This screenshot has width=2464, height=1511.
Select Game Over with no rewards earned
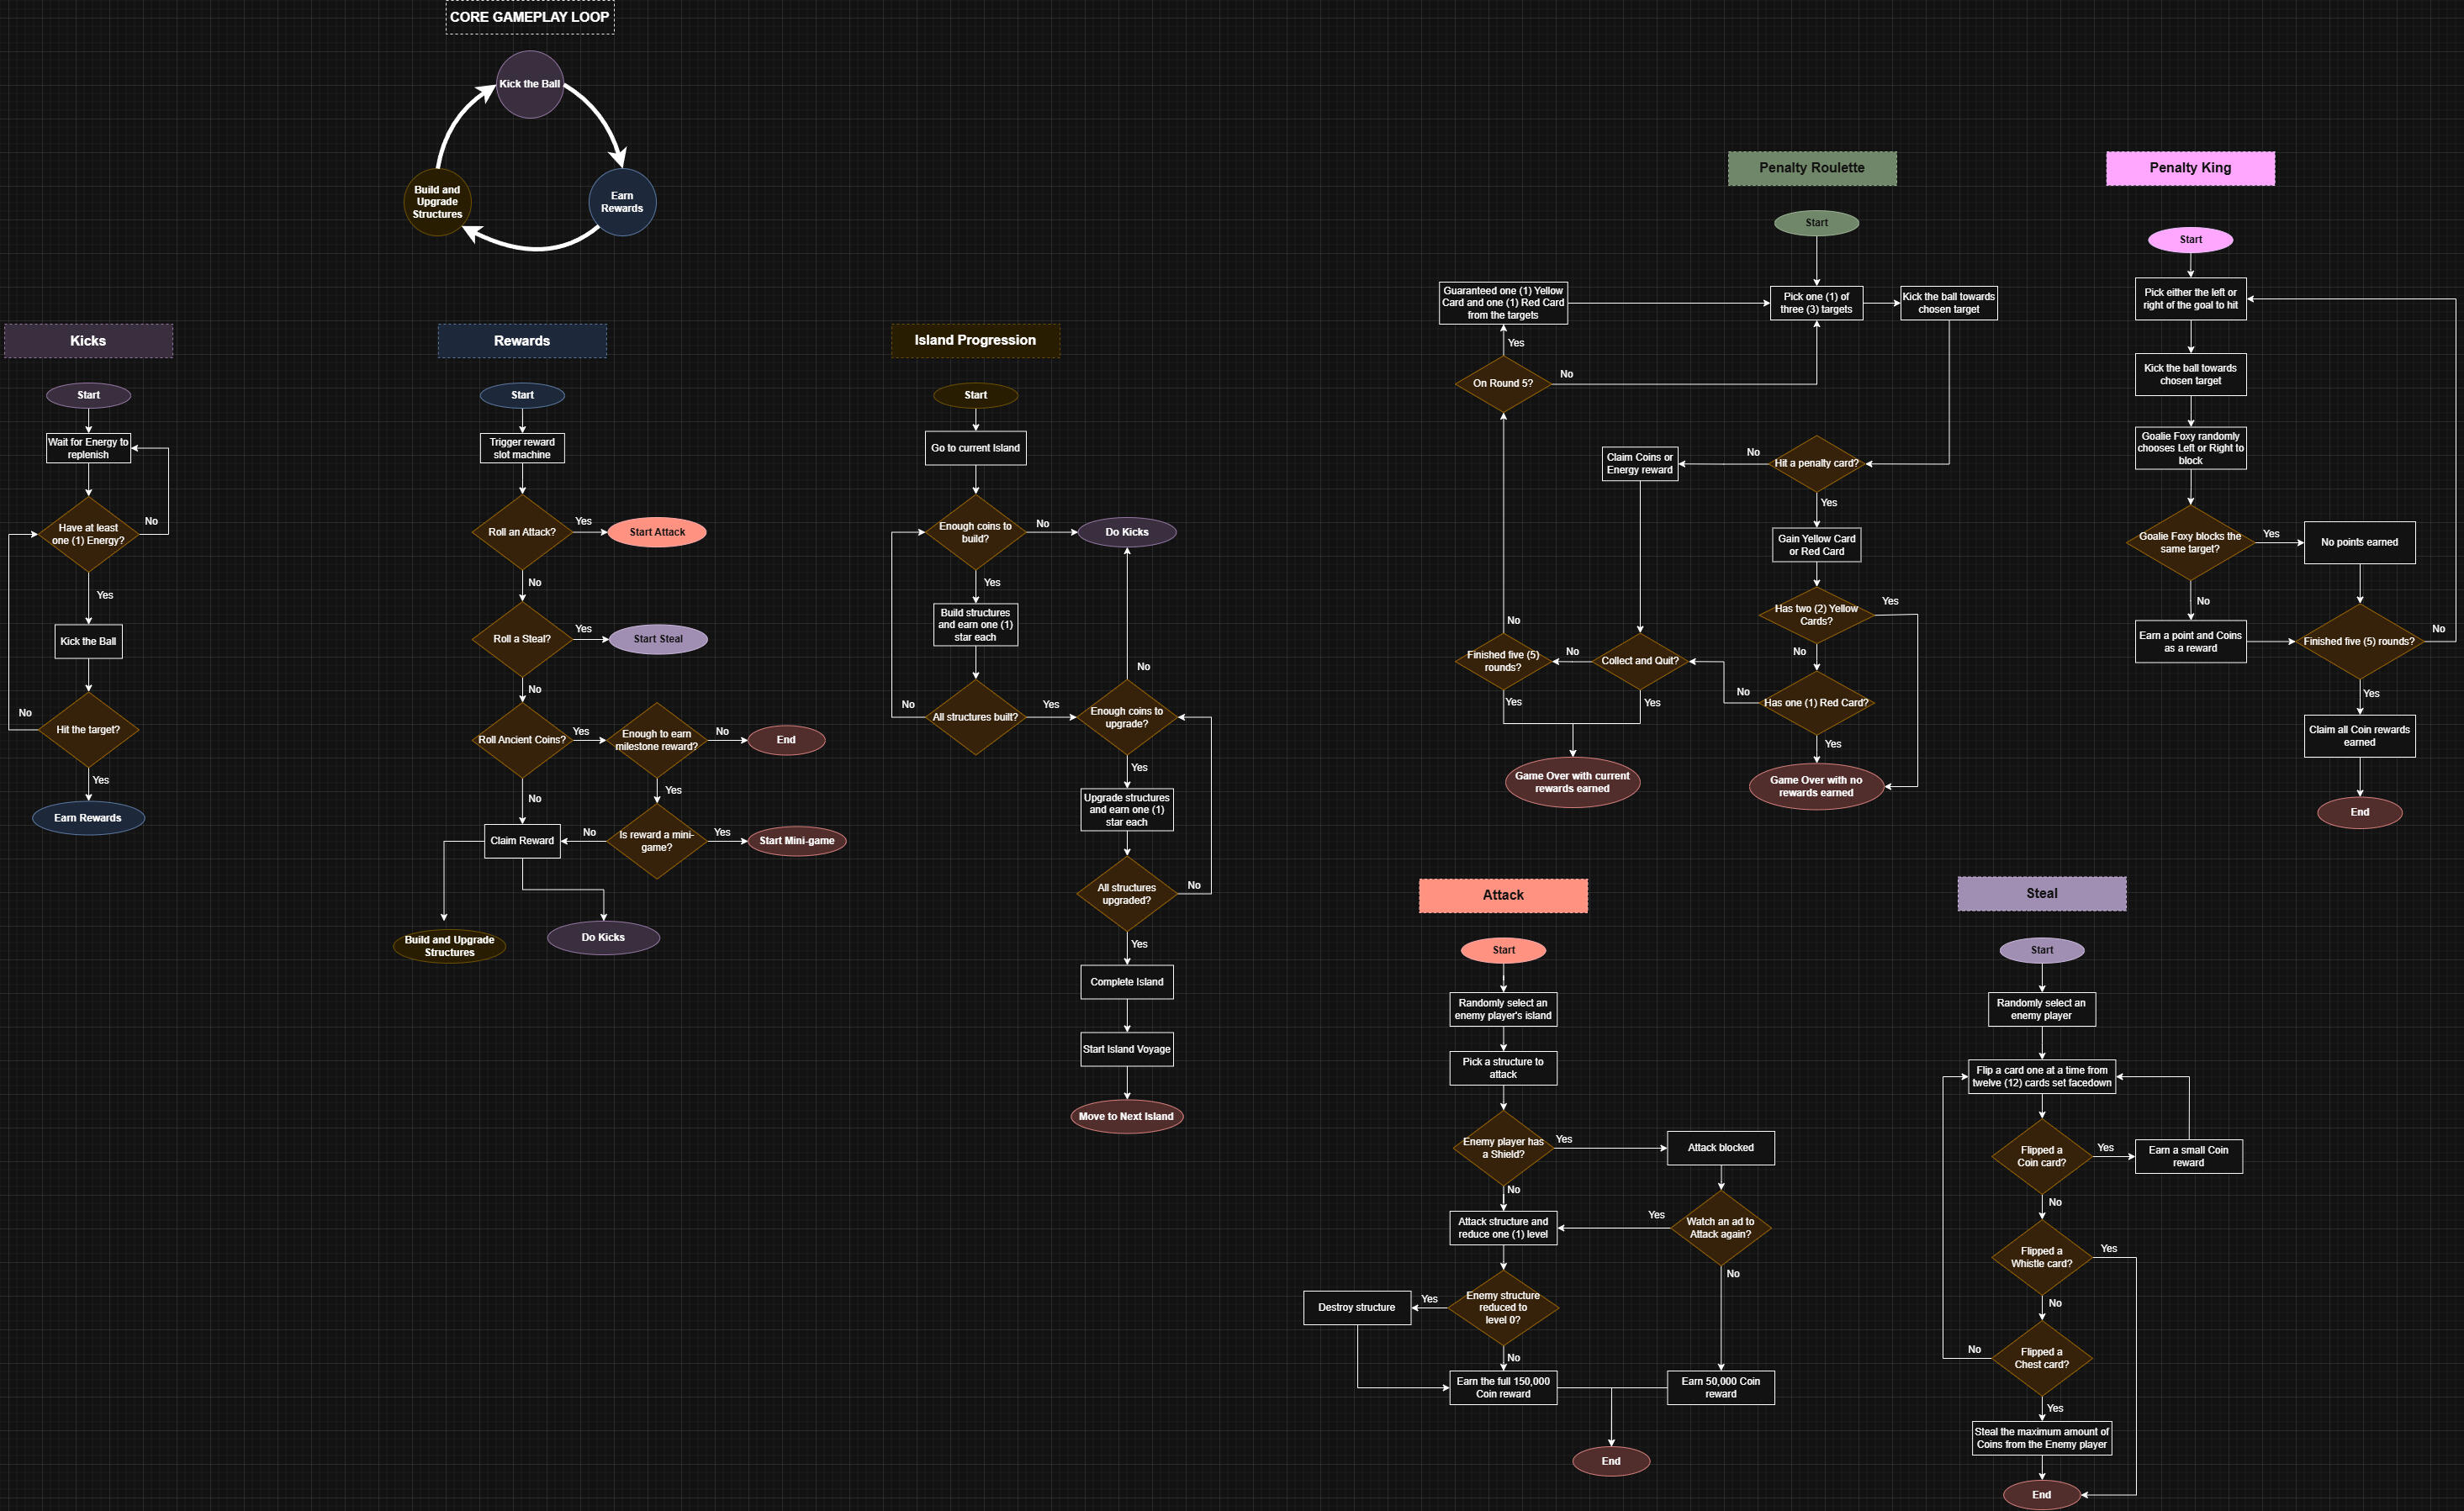click(1815, 787)
